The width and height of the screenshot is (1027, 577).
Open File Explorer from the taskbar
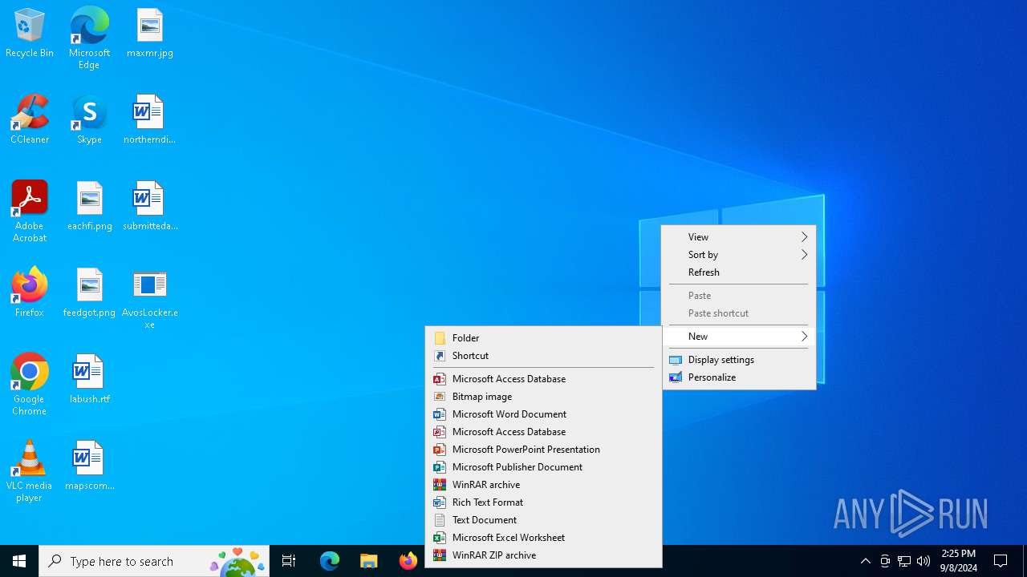(x=368, y=561)
